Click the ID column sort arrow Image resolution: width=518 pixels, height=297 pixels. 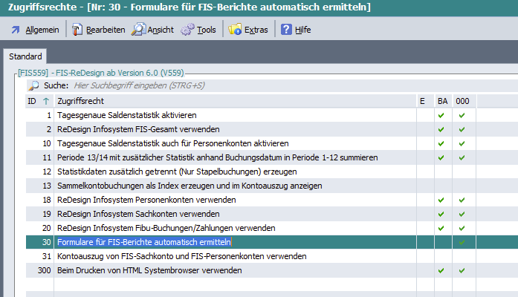click(47, 101)
